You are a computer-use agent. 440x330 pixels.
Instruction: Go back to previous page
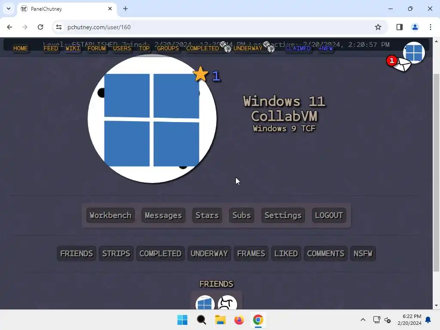tap(9, 27)
